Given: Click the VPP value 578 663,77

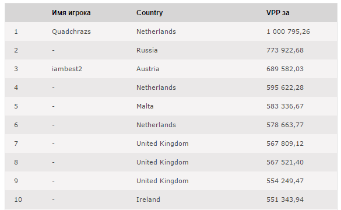Looking at the screenshot, I should [285, 125].
